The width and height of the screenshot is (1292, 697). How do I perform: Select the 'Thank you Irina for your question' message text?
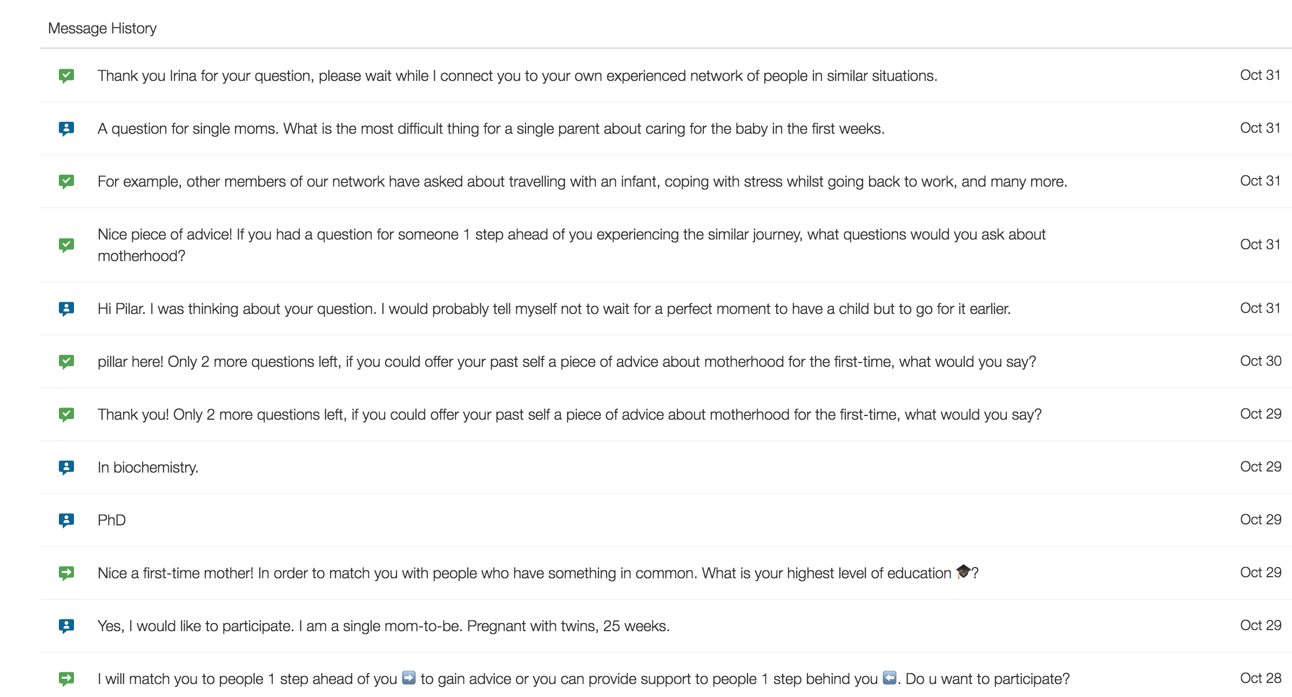tap(517, 76)
